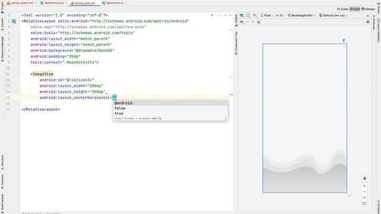The height and width of the screenshot is (214, 381).
Task: Toggle the magnet autoconnect icon
Action: [258, 22]
